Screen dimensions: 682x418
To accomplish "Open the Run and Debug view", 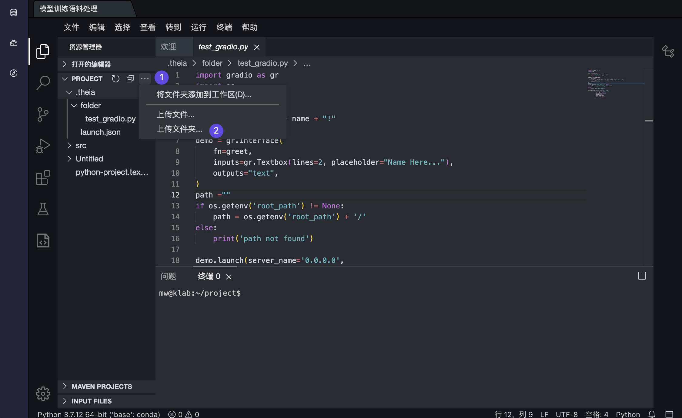I will click(43, 146).
